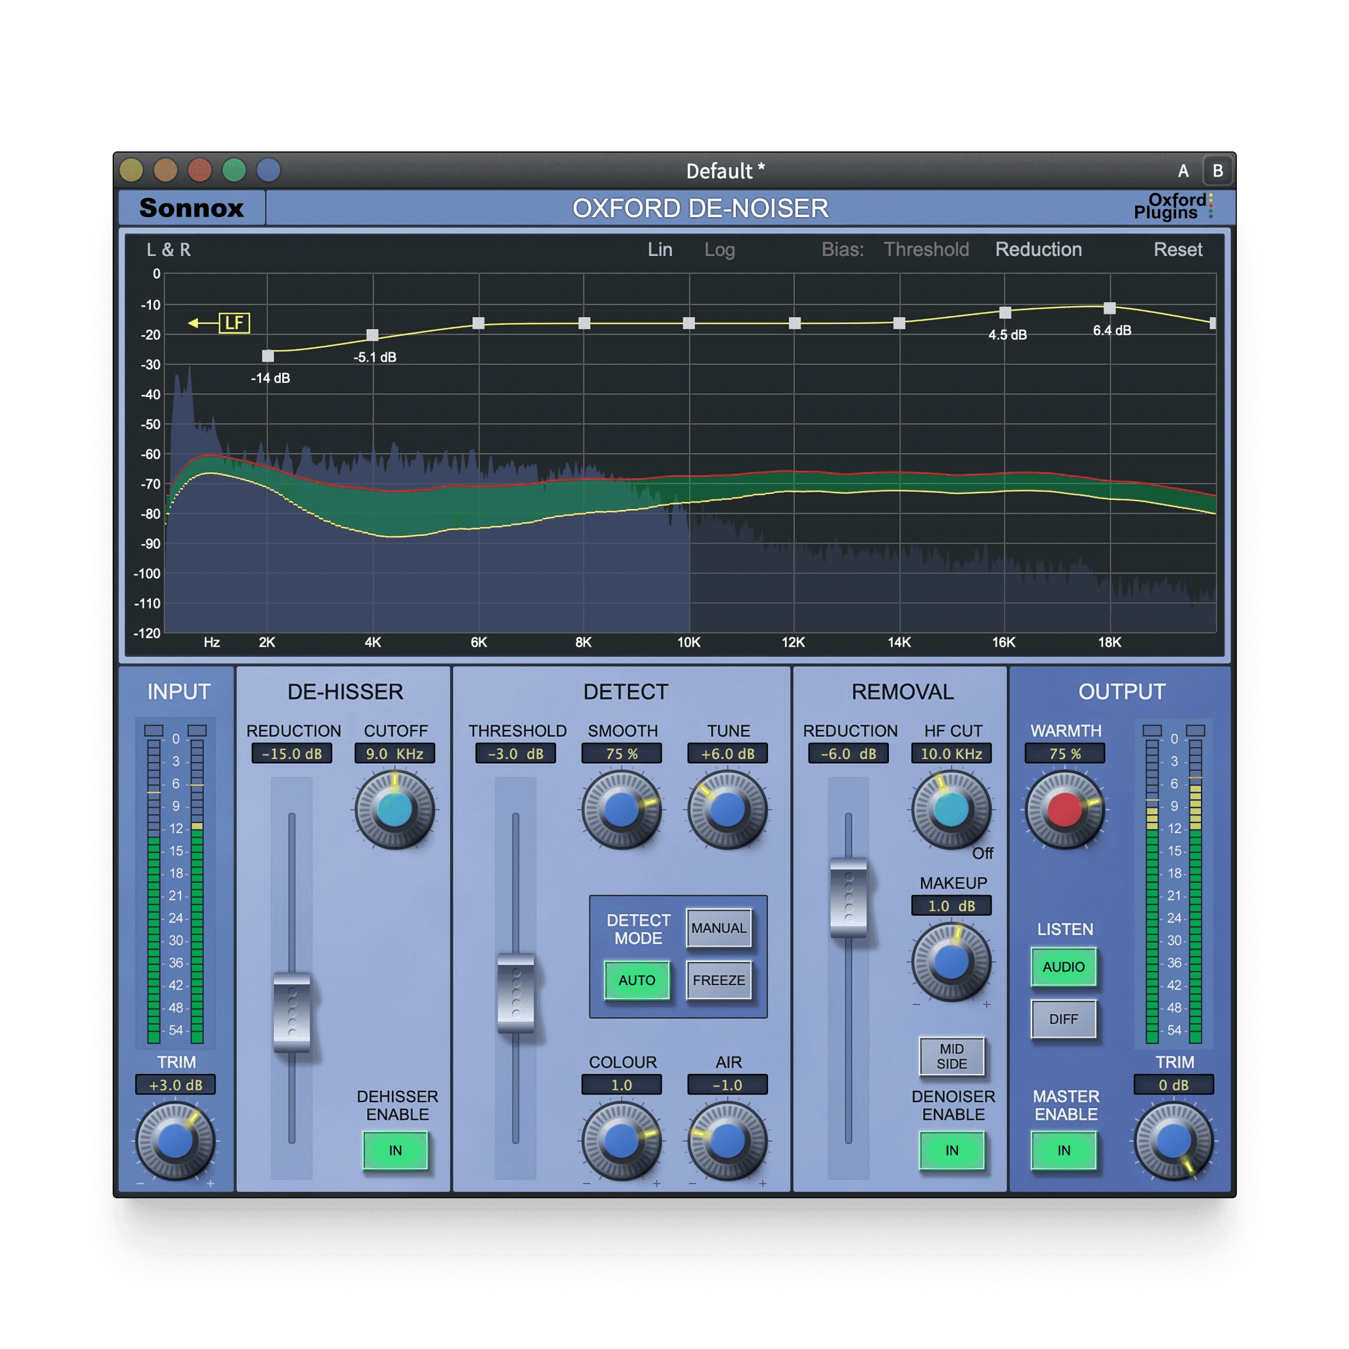The height and width of the screenshot is (1349, 1349).
Task: Toggle the DENOISER ENABLE IN button
Action: pos(952,1150)
